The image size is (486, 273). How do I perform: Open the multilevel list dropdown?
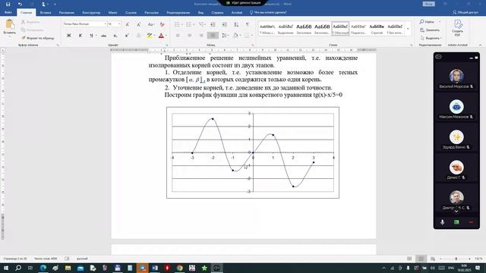(x=206, y=24)
